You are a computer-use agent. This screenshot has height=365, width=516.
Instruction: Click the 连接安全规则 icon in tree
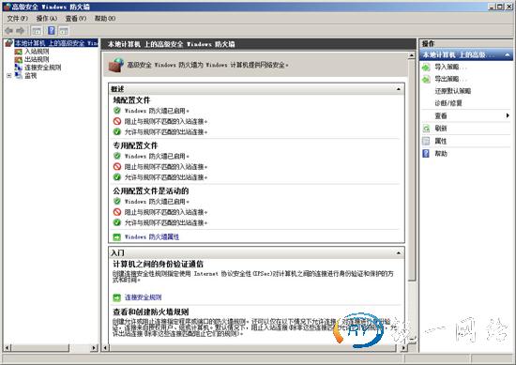[x=19, y=68]
